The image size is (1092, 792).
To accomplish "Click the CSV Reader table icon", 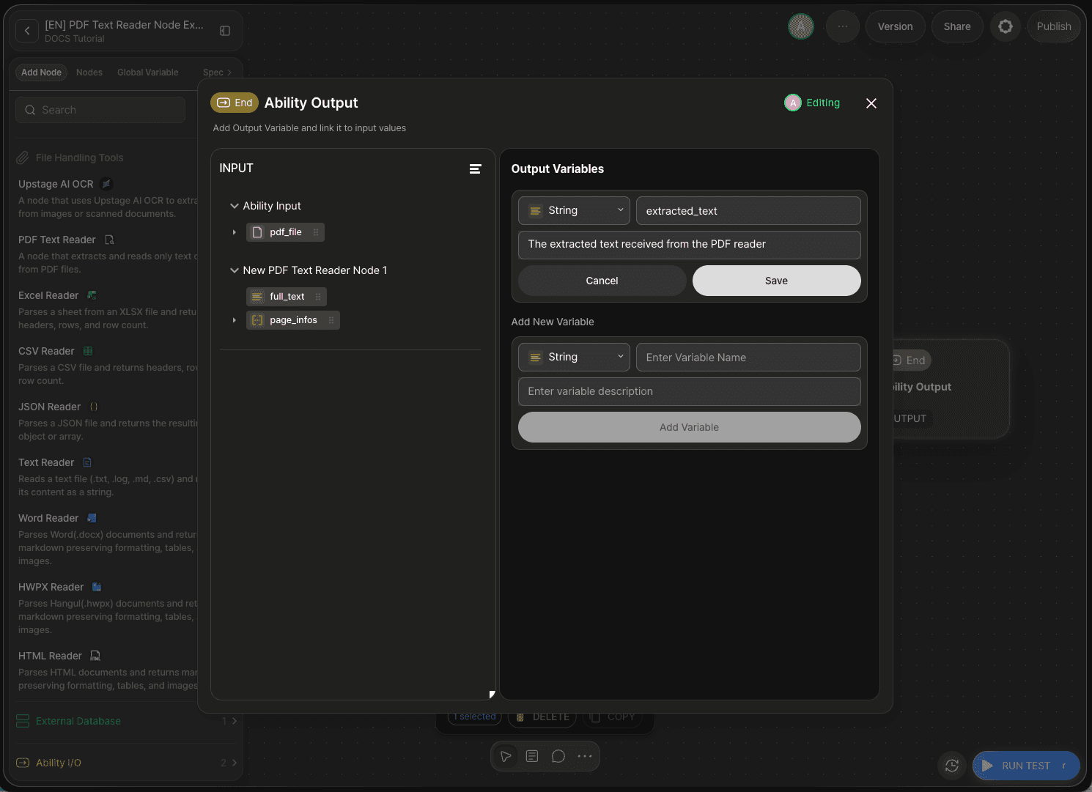I will pyautogui.click(x=88, y=351).
